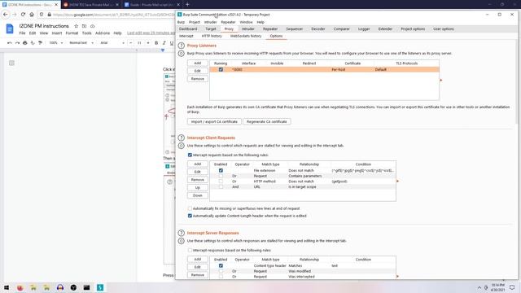Click Regenerate CA certificate button
Viewport: 521px width, 293px height.
[267, 122]
